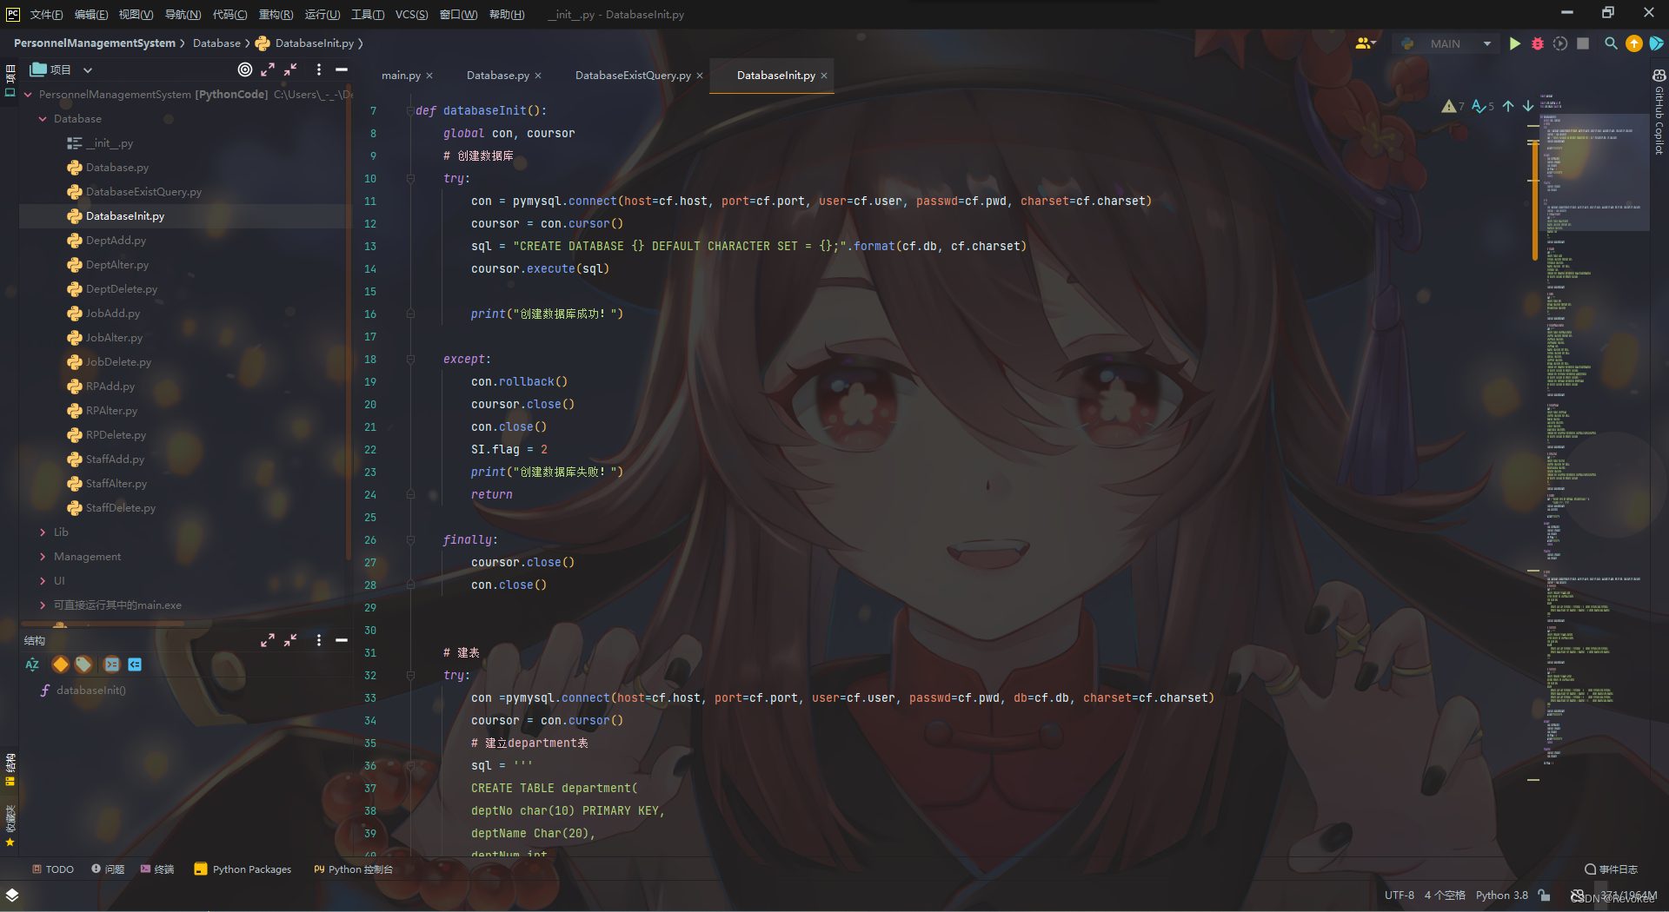This screenshot has height=912, width=1669.
Task: Expand the 可直接运行其中的main.exe folder
Action: coord(43,605)
